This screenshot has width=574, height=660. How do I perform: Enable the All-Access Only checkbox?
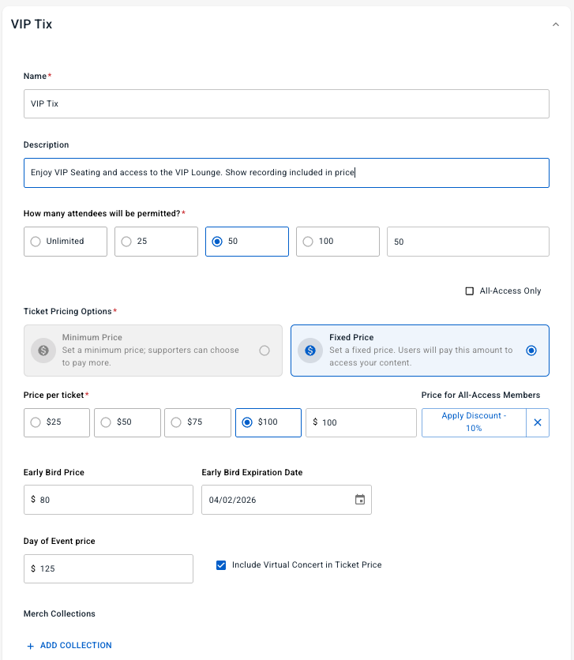(x=470, y=291)
